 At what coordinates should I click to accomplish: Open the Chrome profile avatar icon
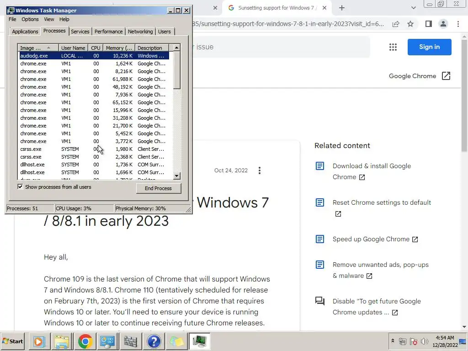click(x=443, y=24)
